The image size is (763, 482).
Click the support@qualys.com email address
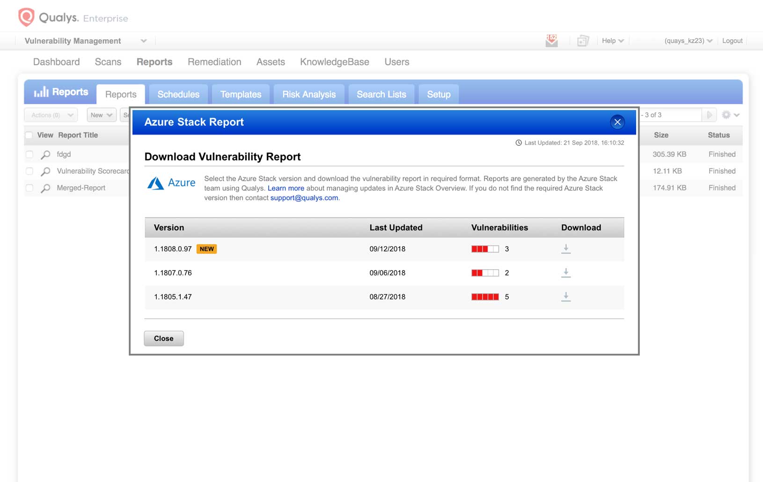[304, 197]
